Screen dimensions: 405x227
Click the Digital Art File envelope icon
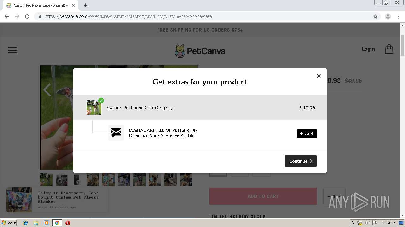116,133
